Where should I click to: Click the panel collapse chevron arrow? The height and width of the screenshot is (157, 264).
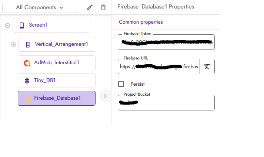tap(105, 96)
